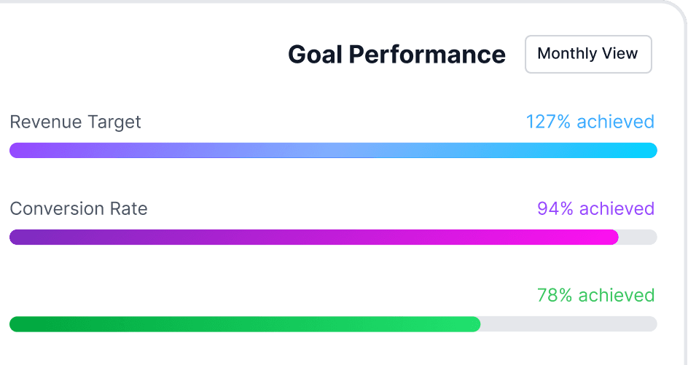Screen dimensions: 688x365
Task: Select the 94% achieved text
Action: (x=595, y=209)
